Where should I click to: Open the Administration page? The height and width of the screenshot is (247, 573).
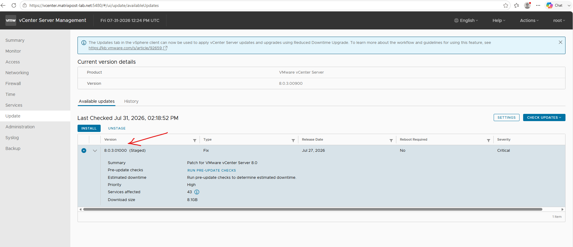(35, 127)
